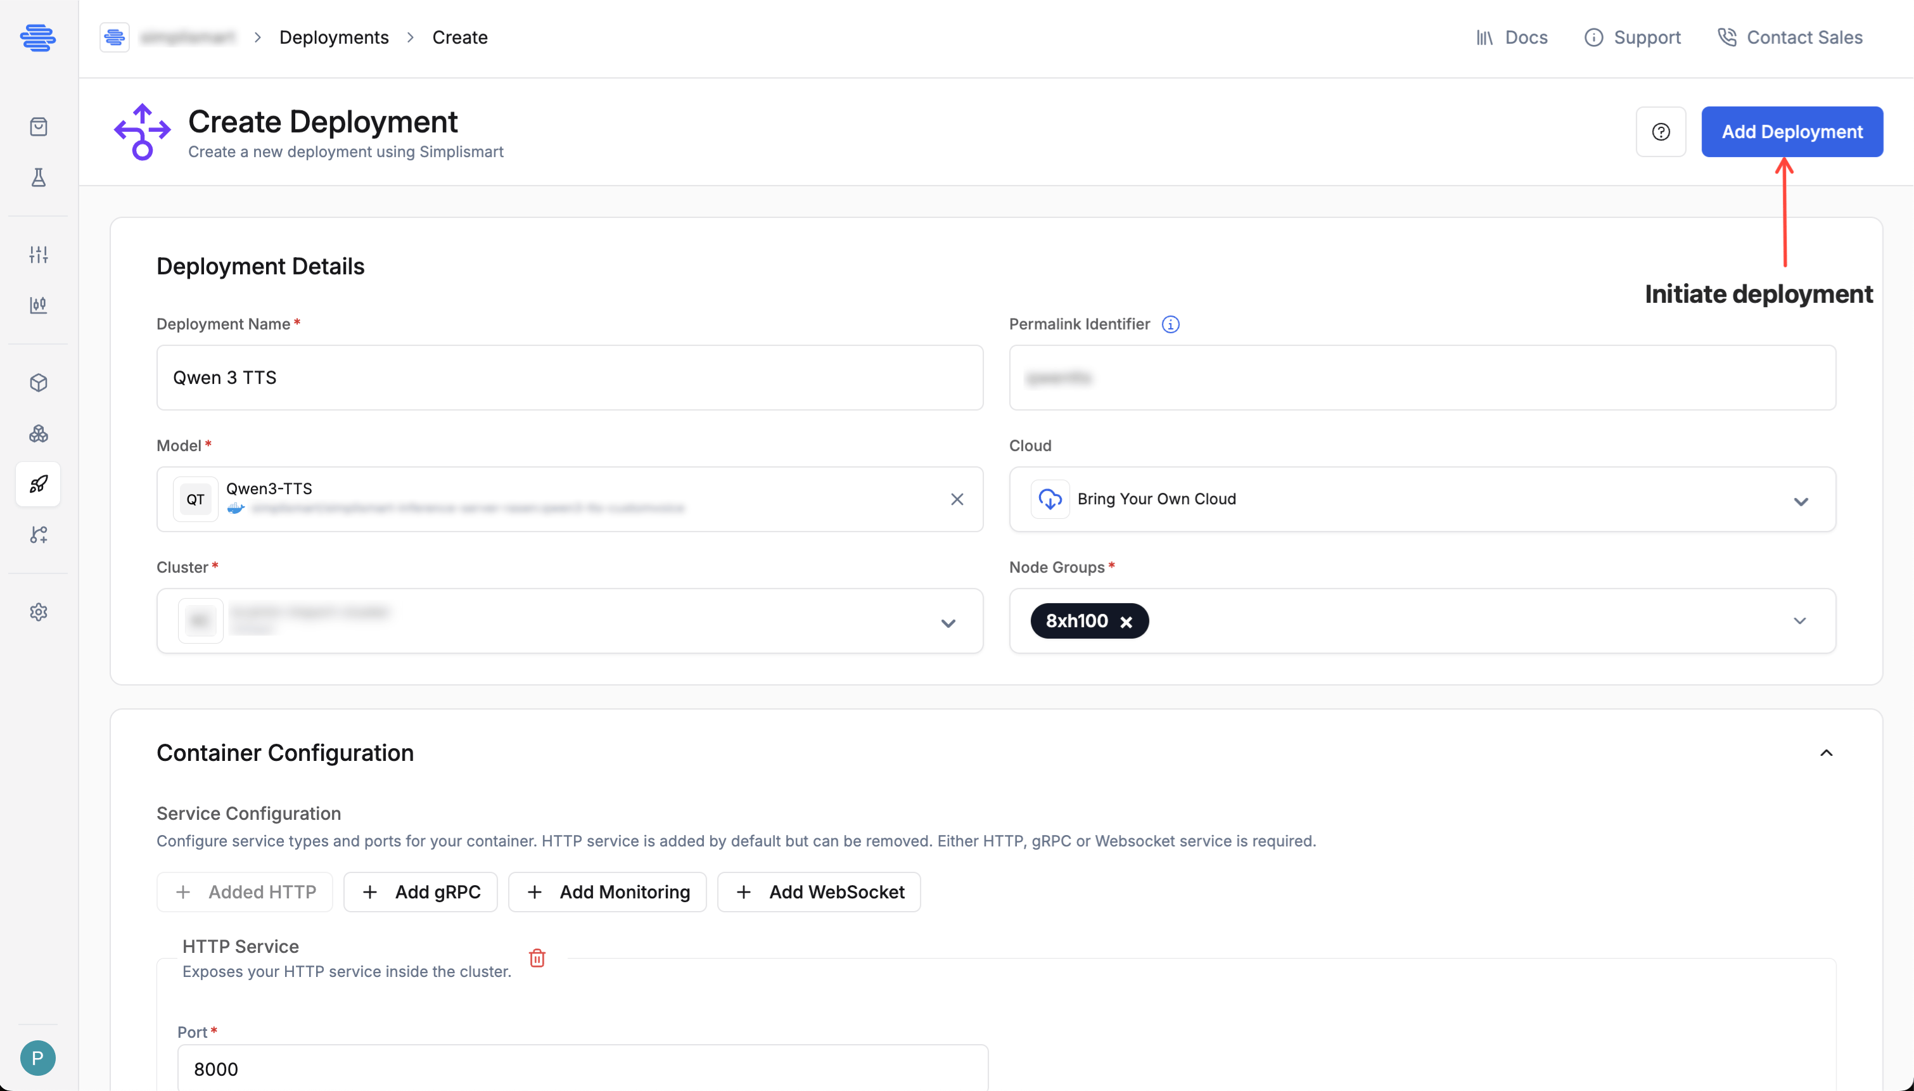Click the user avatar P
This screenshot has width=1914, height=1091.
point(37,1057)
